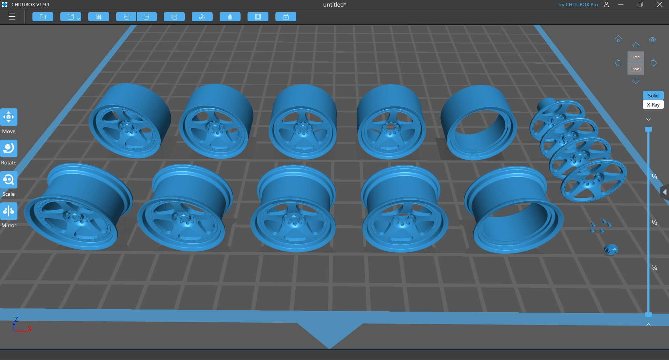Click the screenshot capture toolbar icon
Image resolution: width=669 pixels, height=360 pixels.
99,17
